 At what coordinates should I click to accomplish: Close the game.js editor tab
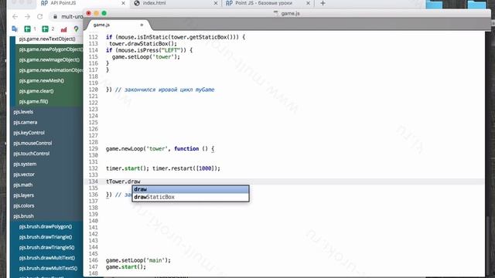click(x=142, y=25)
